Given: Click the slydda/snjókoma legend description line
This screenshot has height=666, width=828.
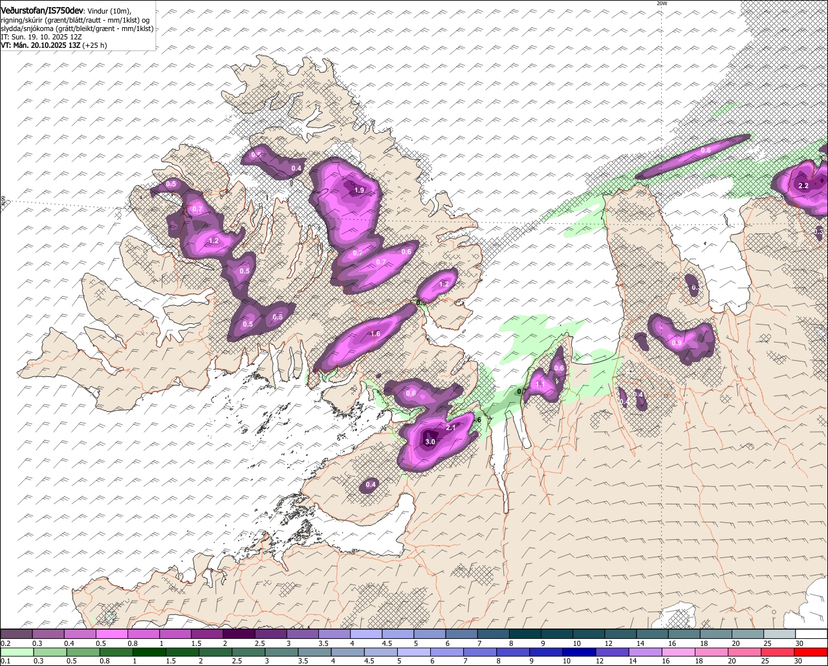Looking at the screenshot, I should tap(77, 28).
